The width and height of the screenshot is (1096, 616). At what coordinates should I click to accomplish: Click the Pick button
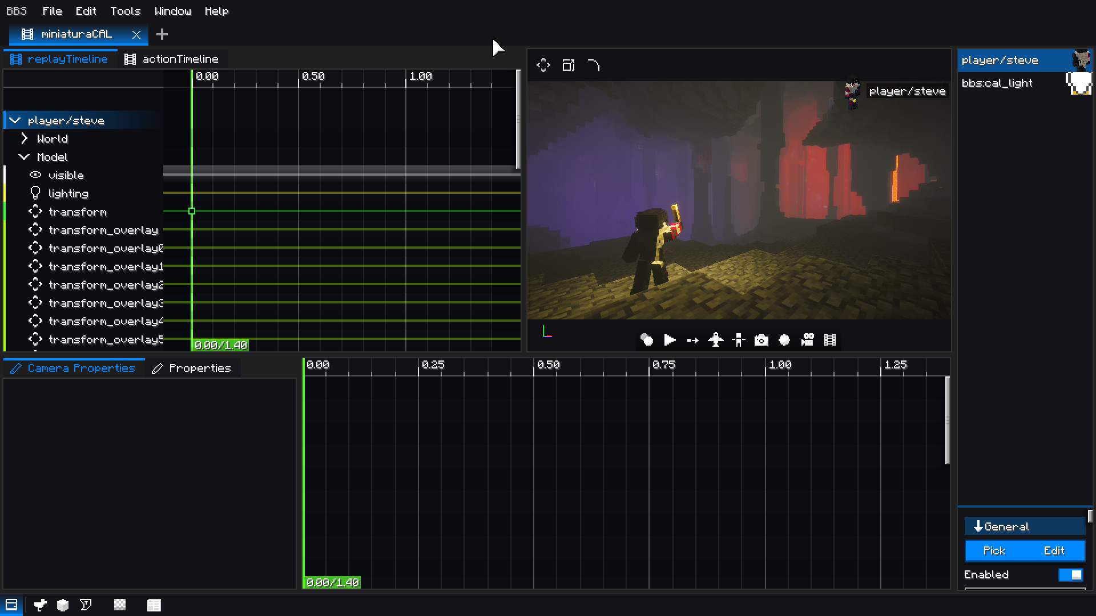click(x=994, y=550)
